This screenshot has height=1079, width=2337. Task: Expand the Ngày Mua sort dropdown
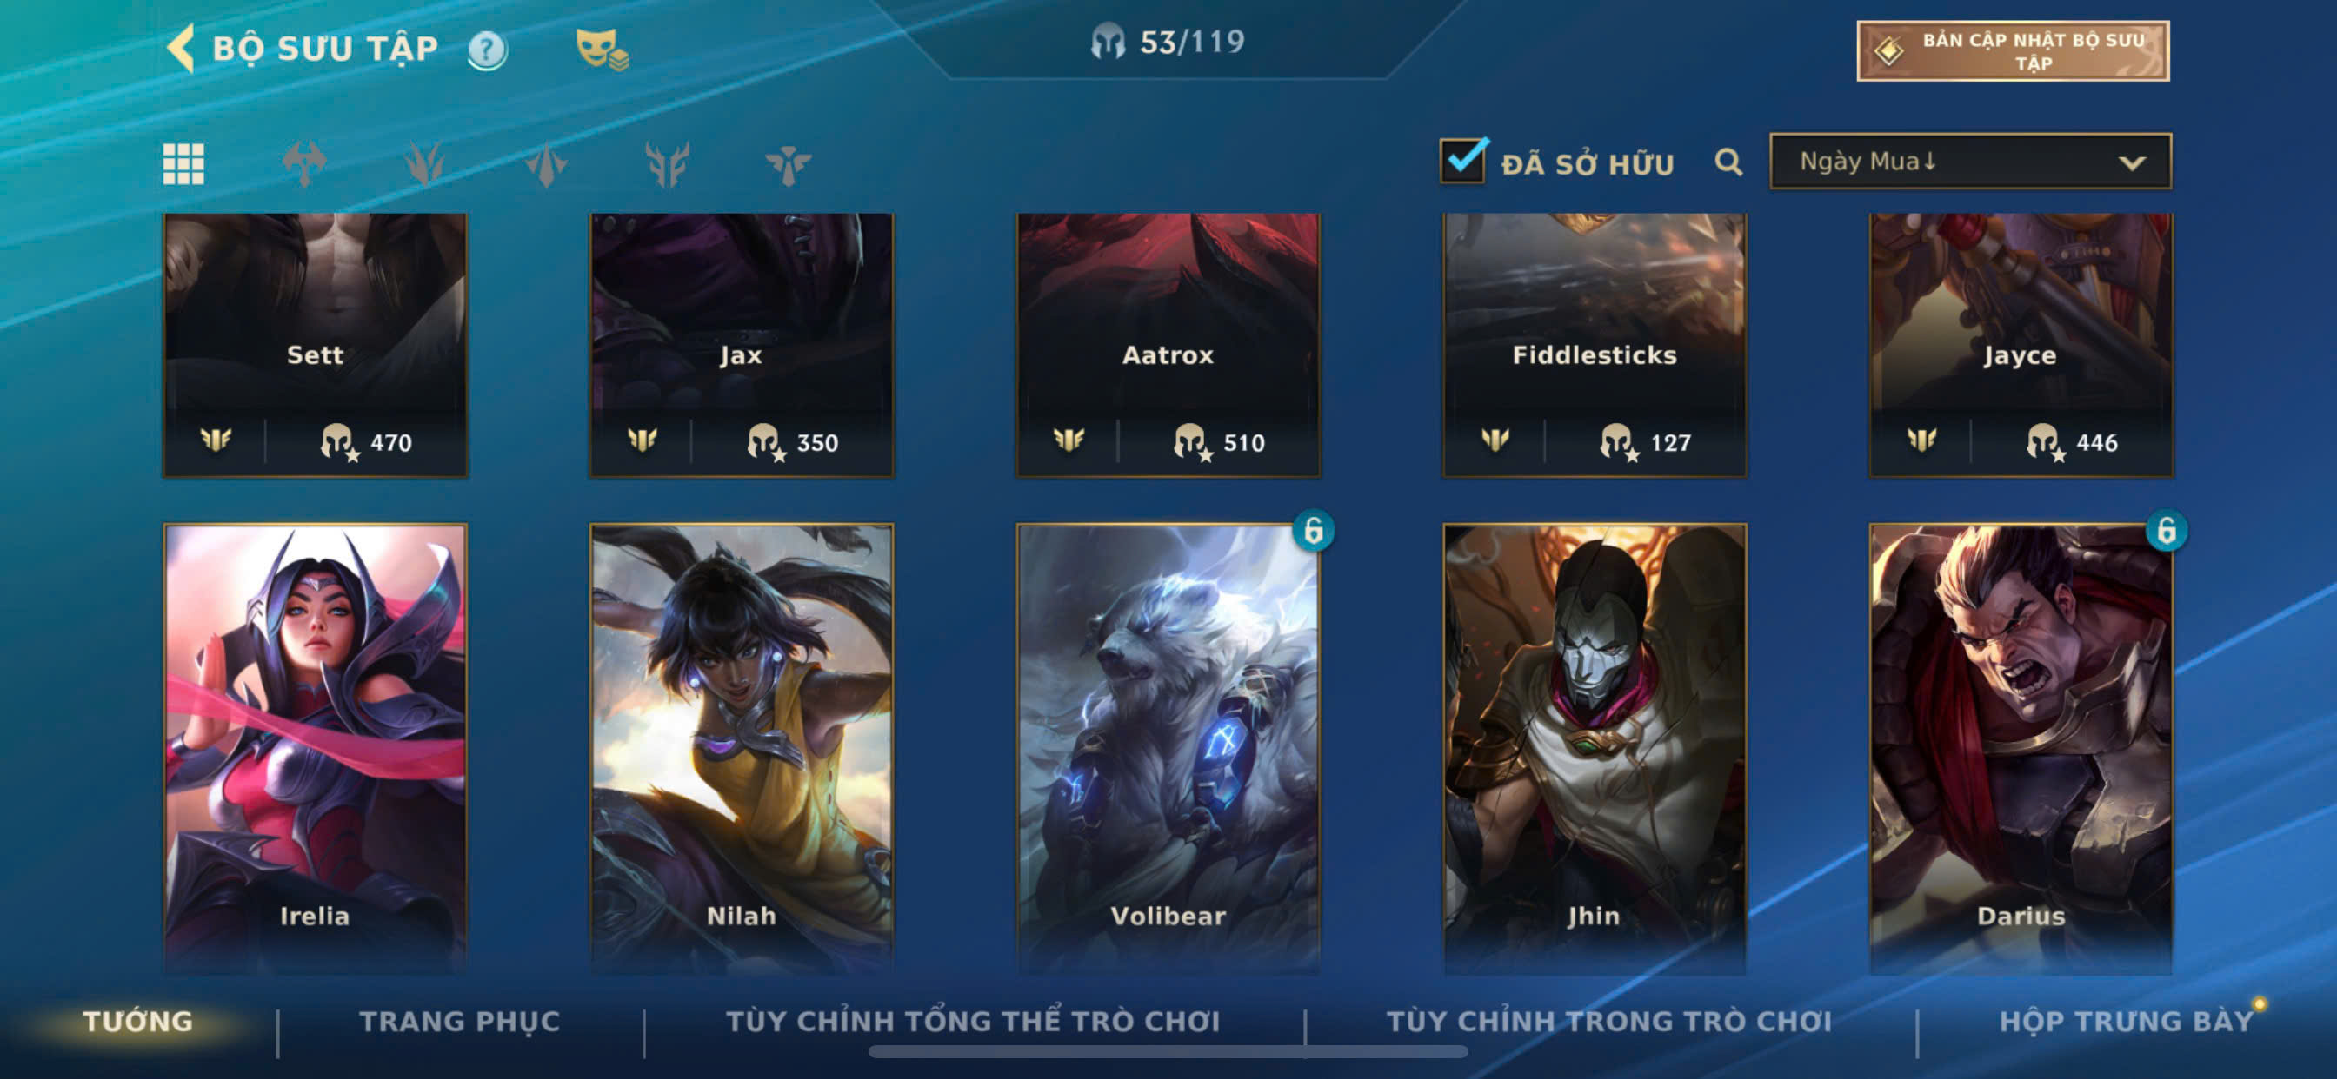click(1969, 162)
